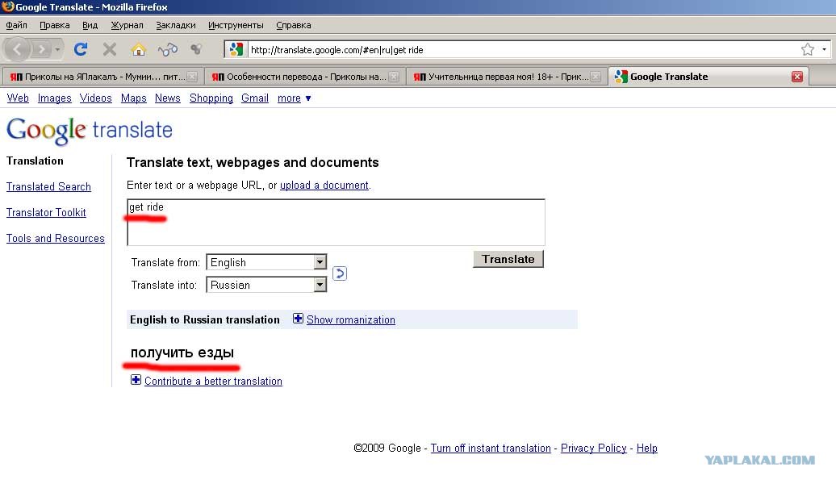The image size is (836, 484).
Task: Click the glasses icon in the toolbar
Action: click(x=167, y=49)
